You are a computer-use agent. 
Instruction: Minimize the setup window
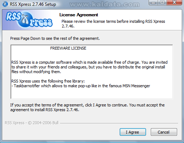point(153,3)
